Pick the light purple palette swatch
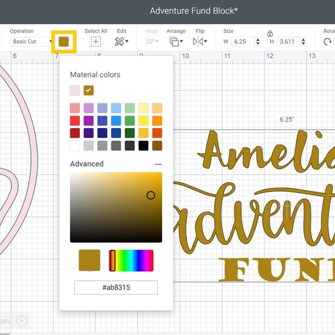The height and width of the screenshot is (335, 335). (x=89, y=108)
